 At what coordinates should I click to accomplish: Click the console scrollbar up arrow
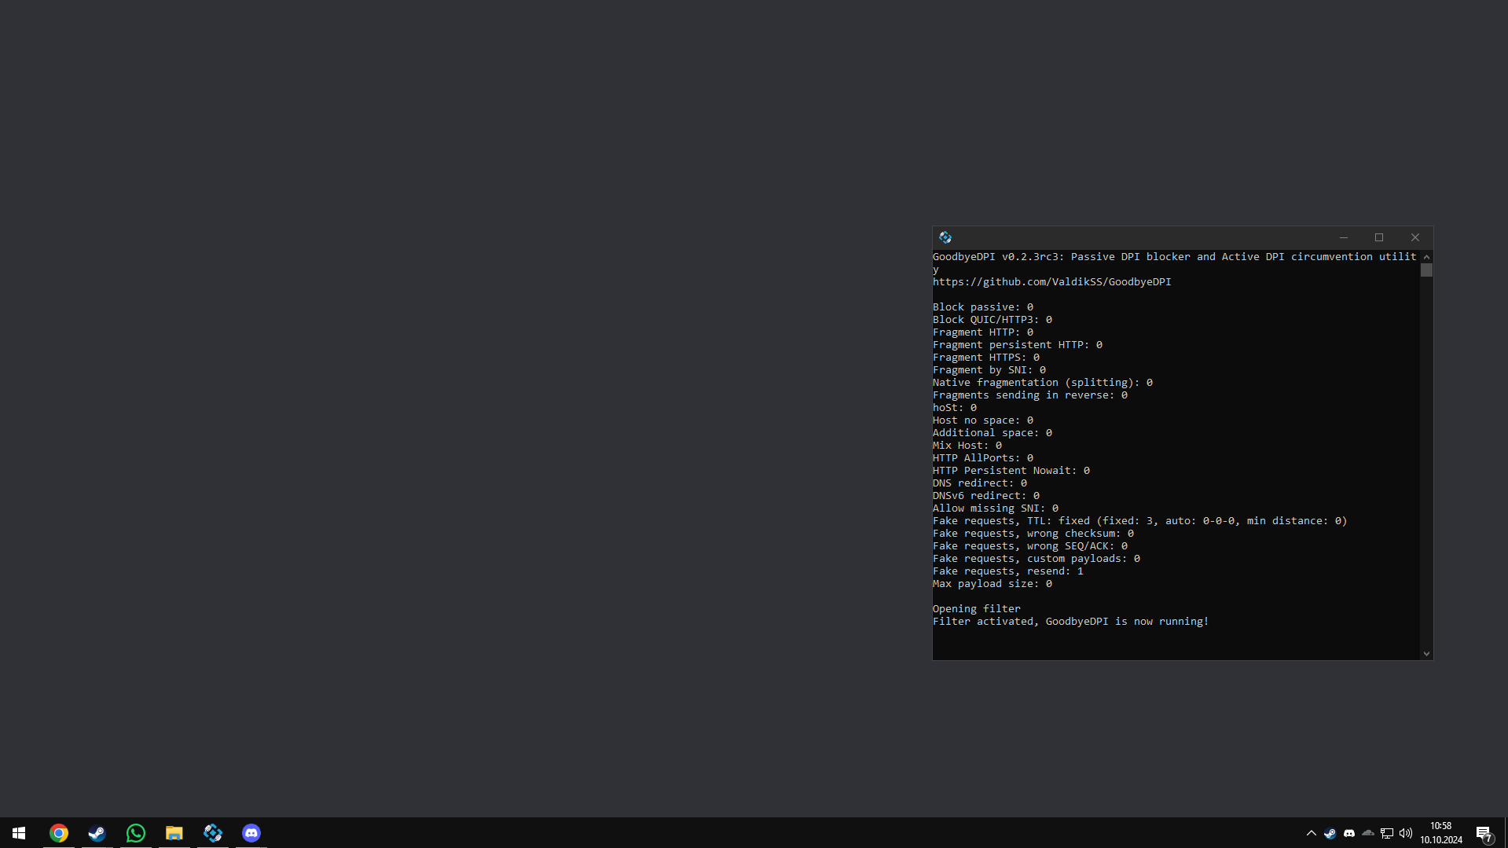pos(1426,257)
